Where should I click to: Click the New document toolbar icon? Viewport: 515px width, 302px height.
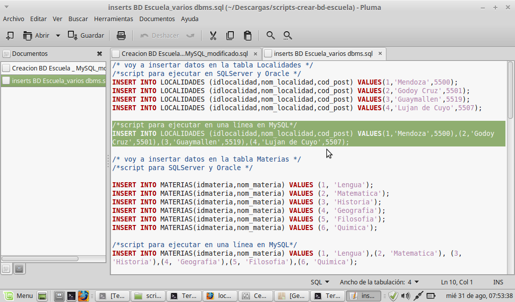point(10,35)
